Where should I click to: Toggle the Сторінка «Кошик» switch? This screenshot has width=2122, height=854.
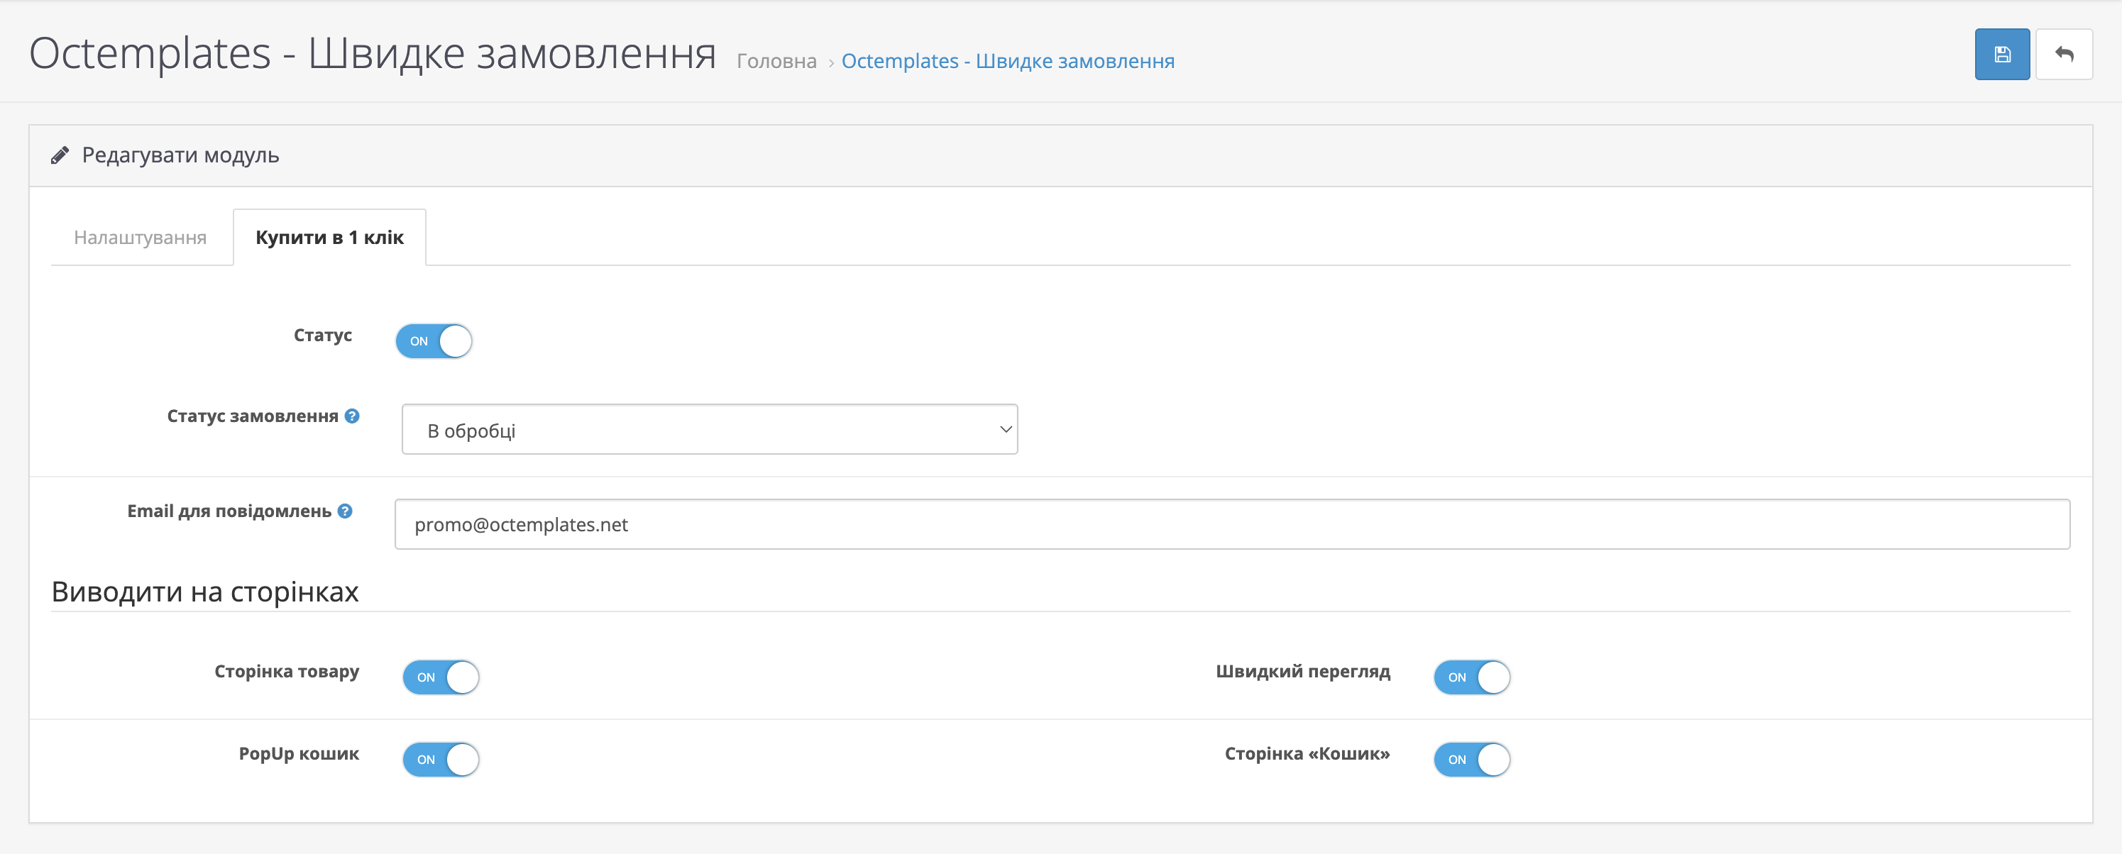tap(1471, 759)
